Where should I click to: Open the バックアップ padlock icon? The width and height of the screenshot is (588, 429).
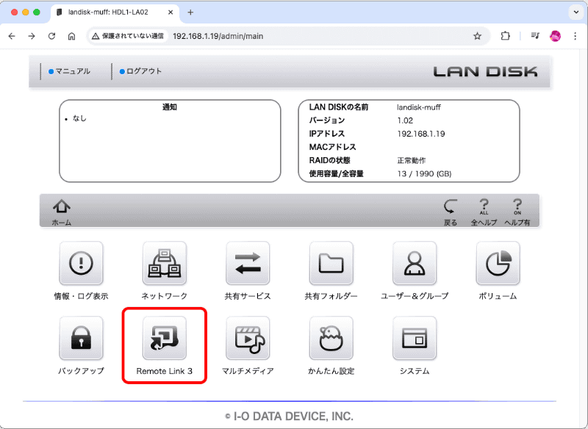[x=81, y=339]
